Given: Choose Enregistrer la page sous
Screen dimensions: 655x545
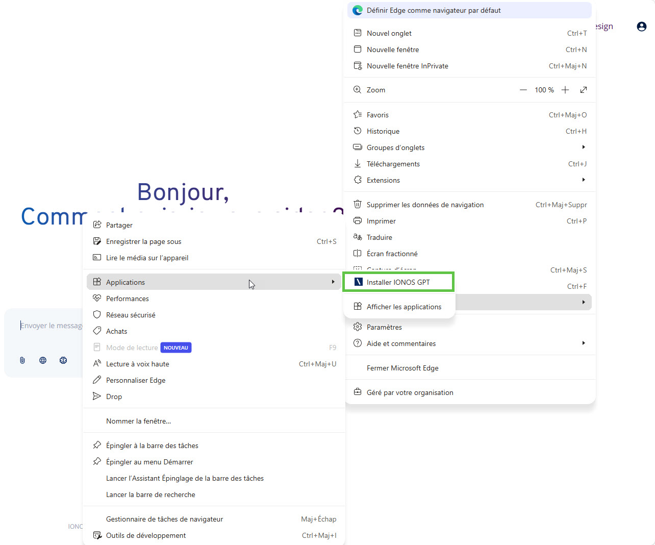Looking at the screenshot, I should [214, 241].
